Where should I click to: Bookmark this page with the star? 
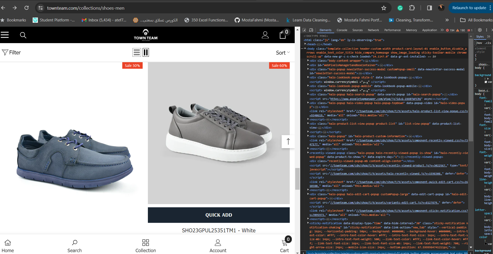[x=384, y=8]
